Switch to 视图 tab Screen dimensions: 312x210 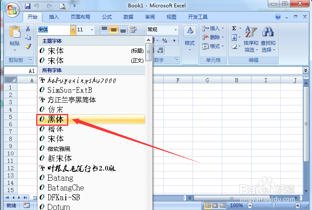[171, 17]
